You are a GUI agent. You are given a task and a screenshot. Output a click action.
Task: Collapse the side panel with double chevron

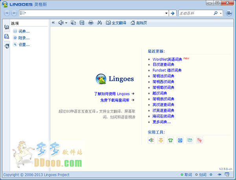tap(53, 22)
